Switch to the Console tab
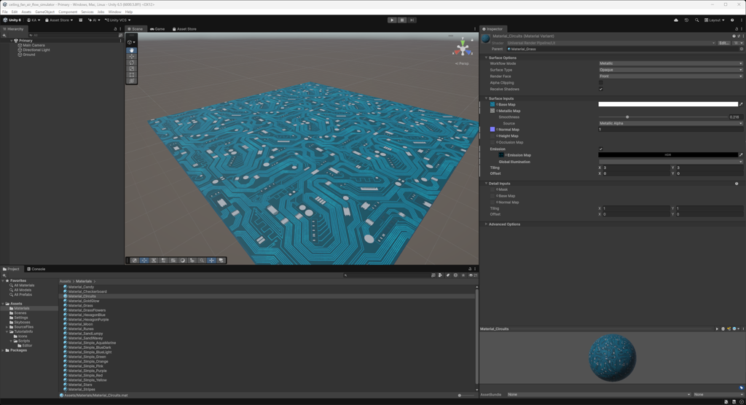Screen dimensions: 746x405 pyautogui.click(x=36, y=269)
